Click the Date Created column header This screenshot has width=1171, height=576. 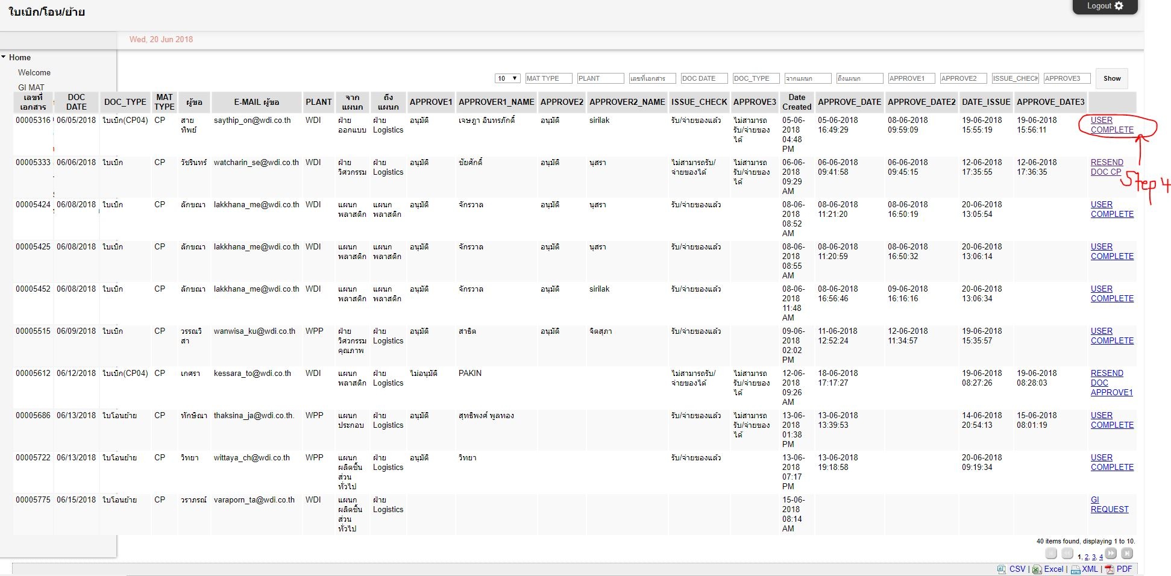point(797,102)
